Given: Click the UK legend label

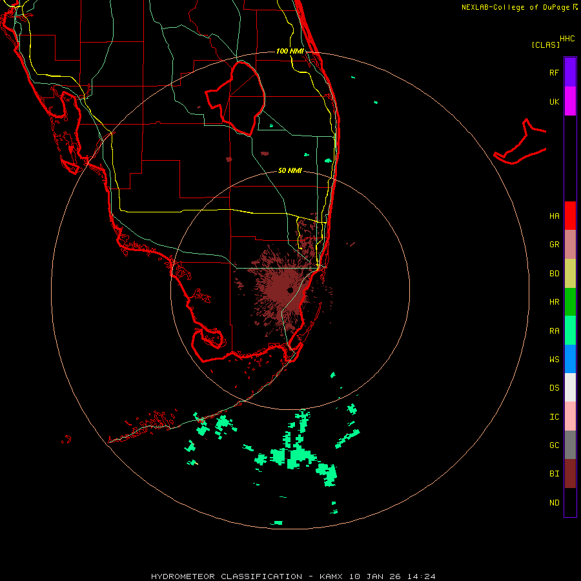Looking at the screenshot, I should 554,101.
